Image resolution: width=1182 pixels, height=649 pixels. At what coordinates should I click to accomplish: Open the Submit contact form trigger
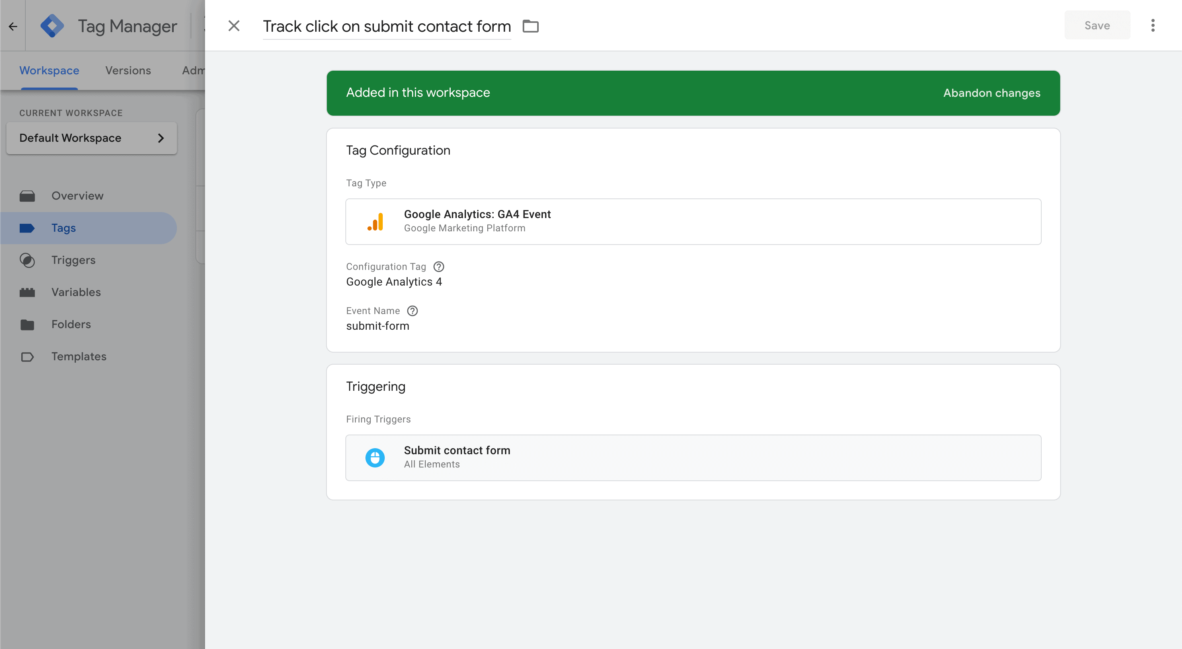tap(693, 457)
